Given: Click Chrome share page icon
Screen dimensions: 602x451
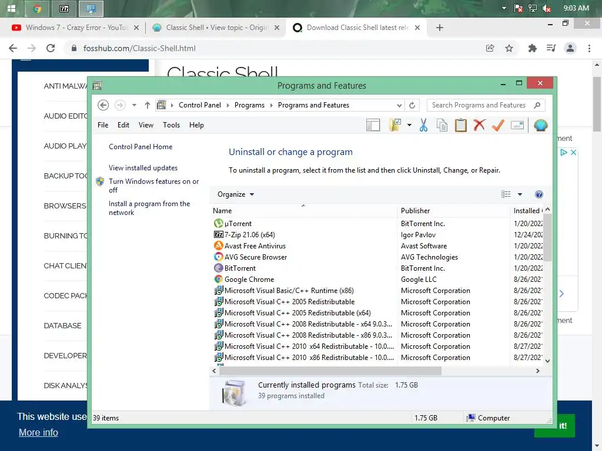Looking at the screenshot, I should (490, 48).
